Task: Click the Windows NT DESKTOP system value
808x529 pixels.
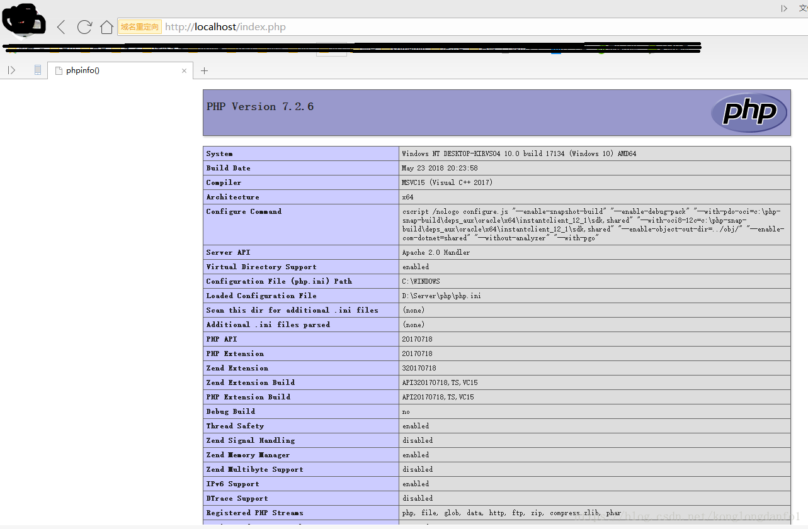Action: [519, 153]
